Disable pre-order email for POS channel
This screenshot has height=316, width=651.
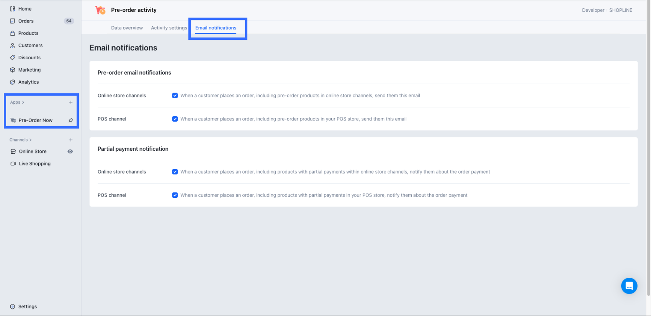point(175,119)
